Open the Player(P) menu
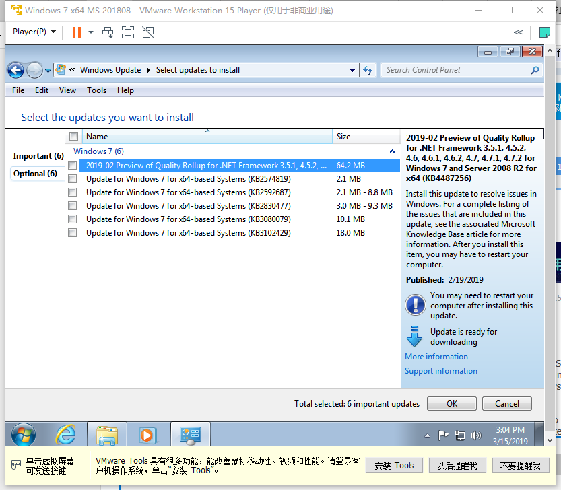Viewport: 561px width, 490px height. (34, 32)
